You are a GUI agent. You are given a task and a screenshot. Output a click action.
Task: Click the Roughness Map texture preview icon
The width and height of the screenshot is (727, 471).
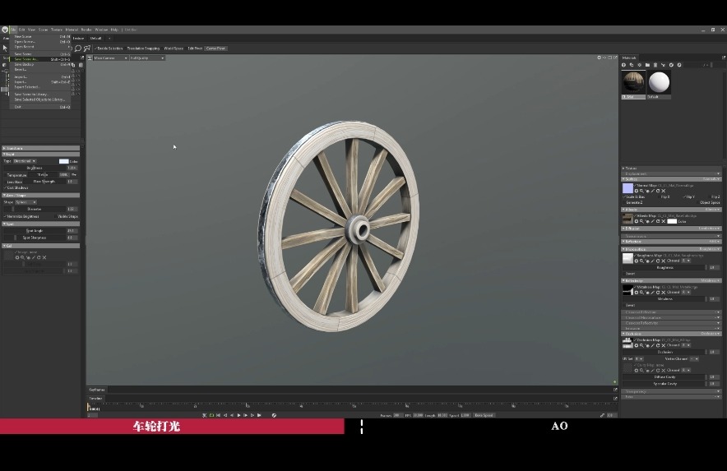click(x=627, y=257)
